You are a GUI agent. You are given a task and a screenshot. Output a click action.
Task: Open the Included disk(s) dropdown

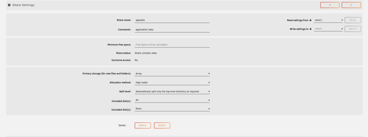click(172, 100)
